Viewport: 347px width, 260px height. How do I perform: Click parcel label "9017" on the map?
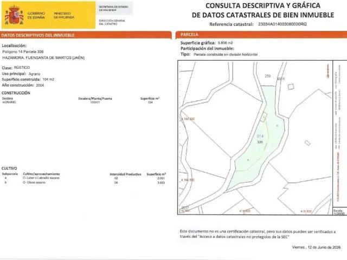tap(185, 207)
